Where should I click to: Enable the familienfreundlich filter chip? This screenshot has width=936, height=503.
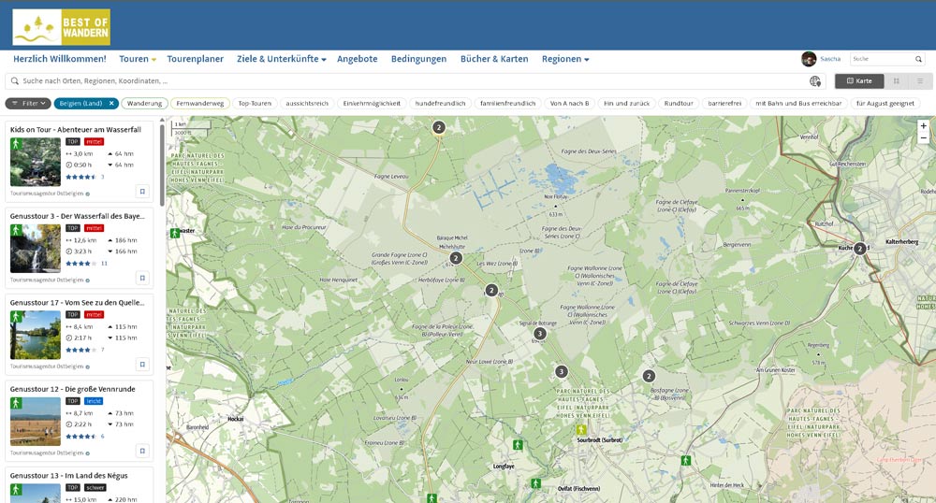click(508, 103)
